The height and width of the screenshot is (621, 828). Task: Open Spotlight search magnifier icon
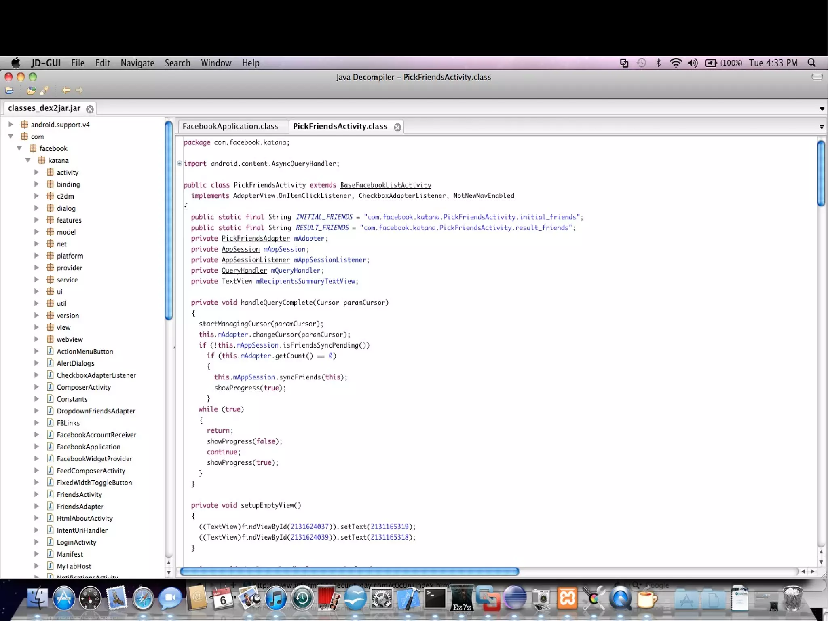pyautogui.click(x=811, y=63)
